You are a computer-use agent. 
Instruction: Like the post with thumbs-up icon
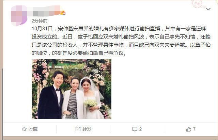click(x=188, y=129)
